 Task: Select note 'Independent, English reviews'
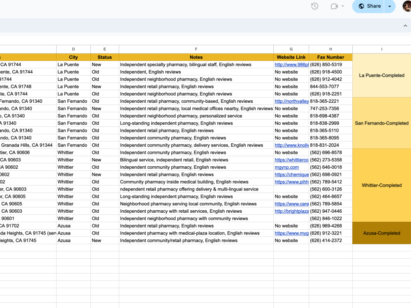pyautogui.click(x=196, y=72)
